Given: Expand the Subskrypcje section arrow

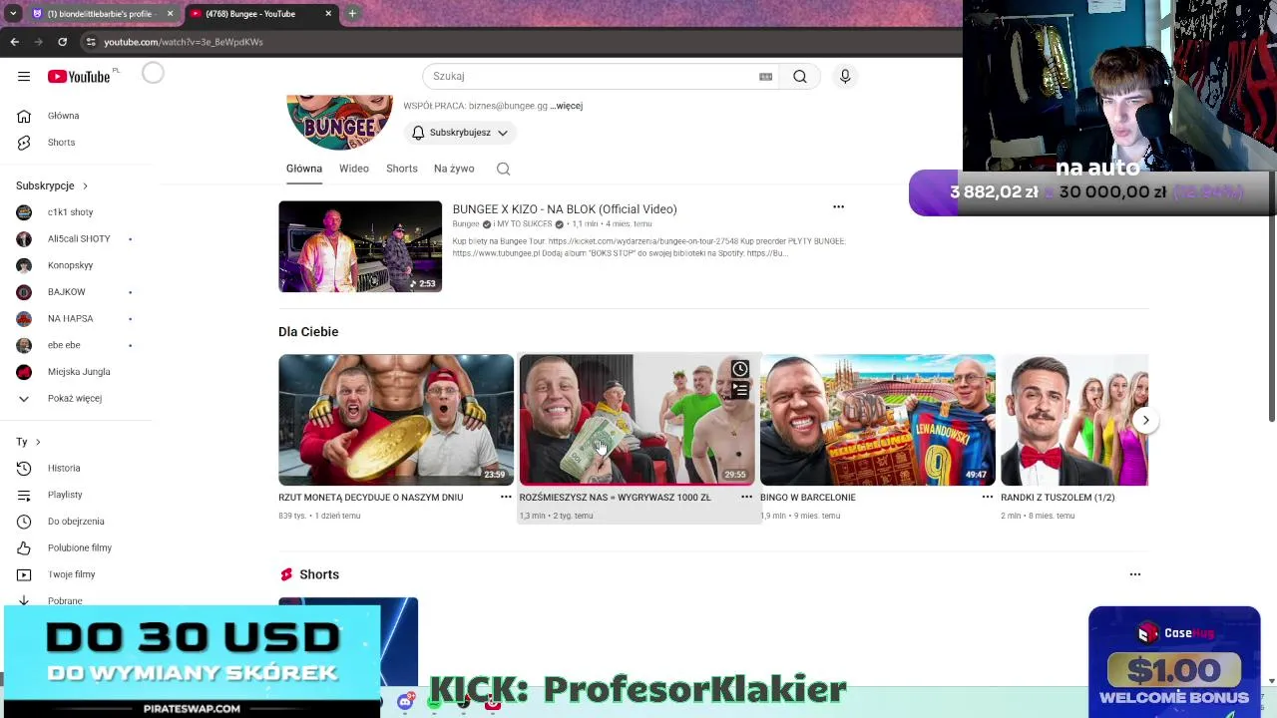Looking at the screenshot, I should 85,185.
